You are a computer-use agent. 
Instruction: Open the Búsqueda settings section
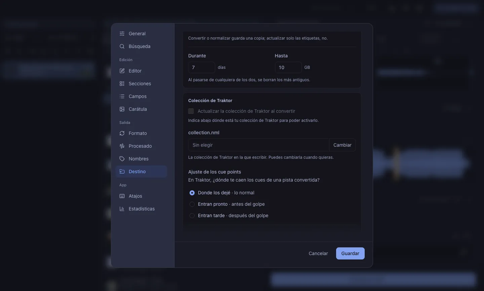click(x=141, y=46)
